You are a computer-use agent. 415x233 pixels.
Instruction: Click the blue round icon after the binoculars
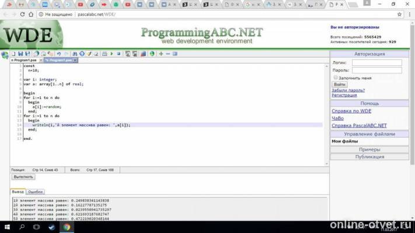tap(82, 54)
